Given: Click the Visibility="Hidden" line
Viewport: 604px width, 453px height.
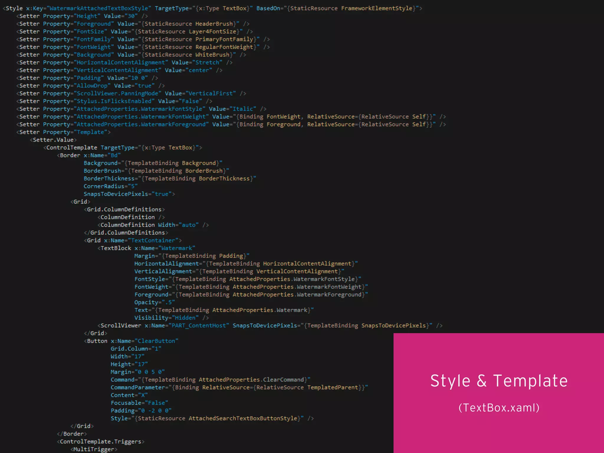Looking at the screenshot, I should pyautogui.click(x=167, y=318).
